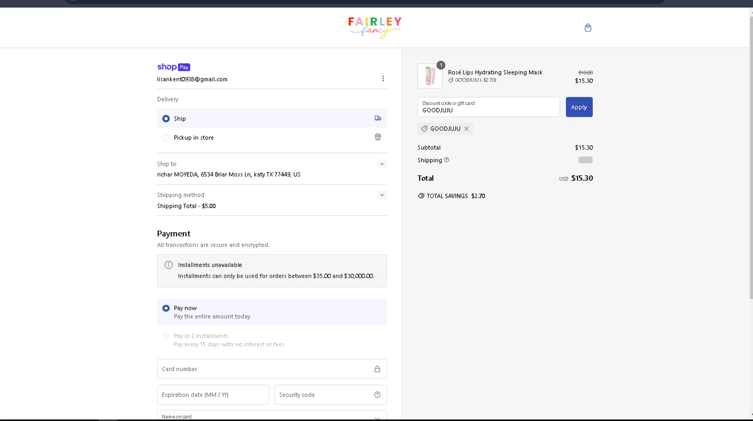The image size is (753, 421).
Task: Select the Pickup in store radio button
Action: point(166,137)
